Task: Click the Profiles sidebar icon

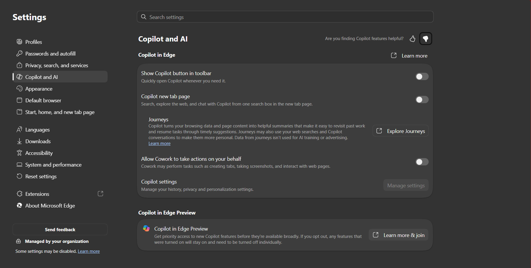Action: (19, 42)
